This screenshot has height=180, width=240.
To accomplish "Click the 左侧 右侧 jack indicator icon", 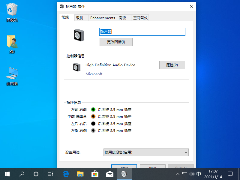I will pyautogui.click(x=93, y=130).
